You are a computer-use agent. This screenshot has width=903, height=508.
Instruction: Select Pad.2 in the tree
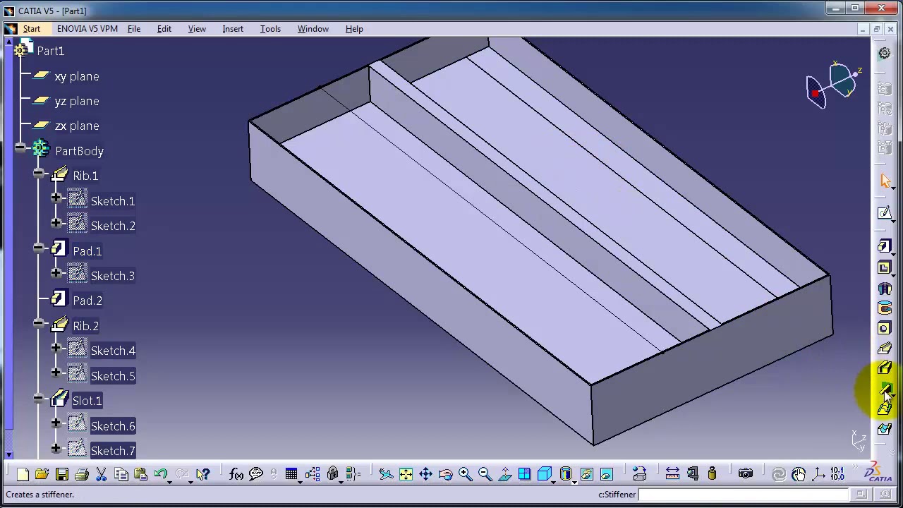click(x=87, y=301)
